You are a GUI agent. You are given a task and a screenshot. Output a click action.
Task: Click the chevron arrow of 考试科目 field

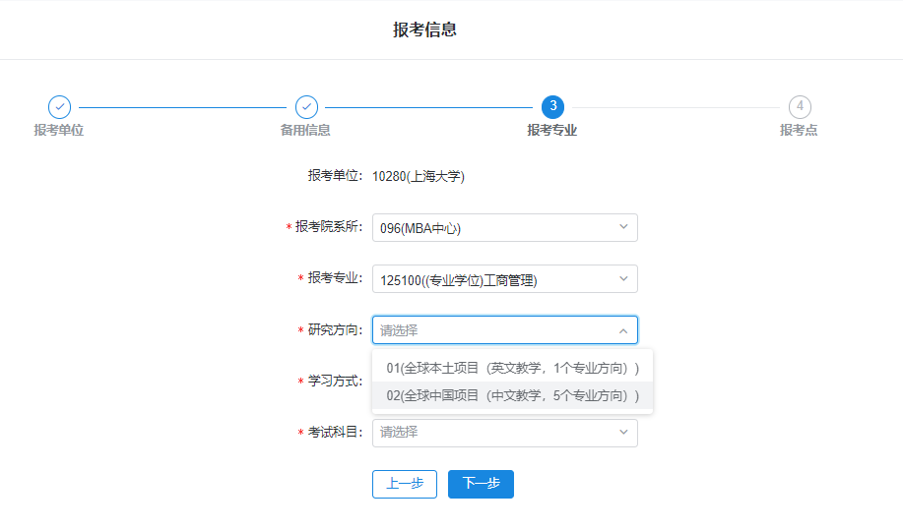[623, 433]
